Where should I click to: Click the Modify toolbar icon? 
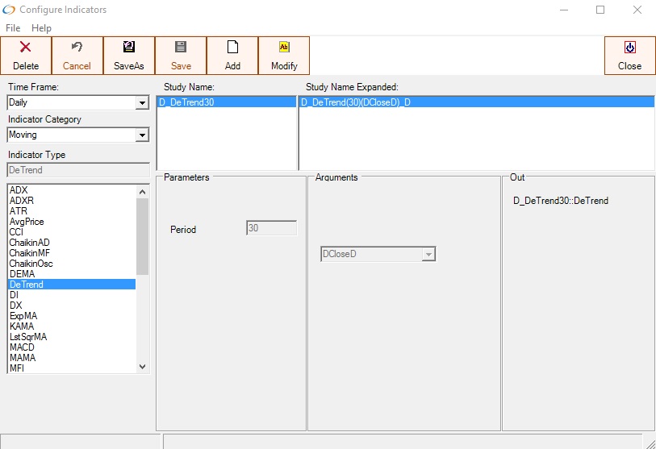click(284, 48)
